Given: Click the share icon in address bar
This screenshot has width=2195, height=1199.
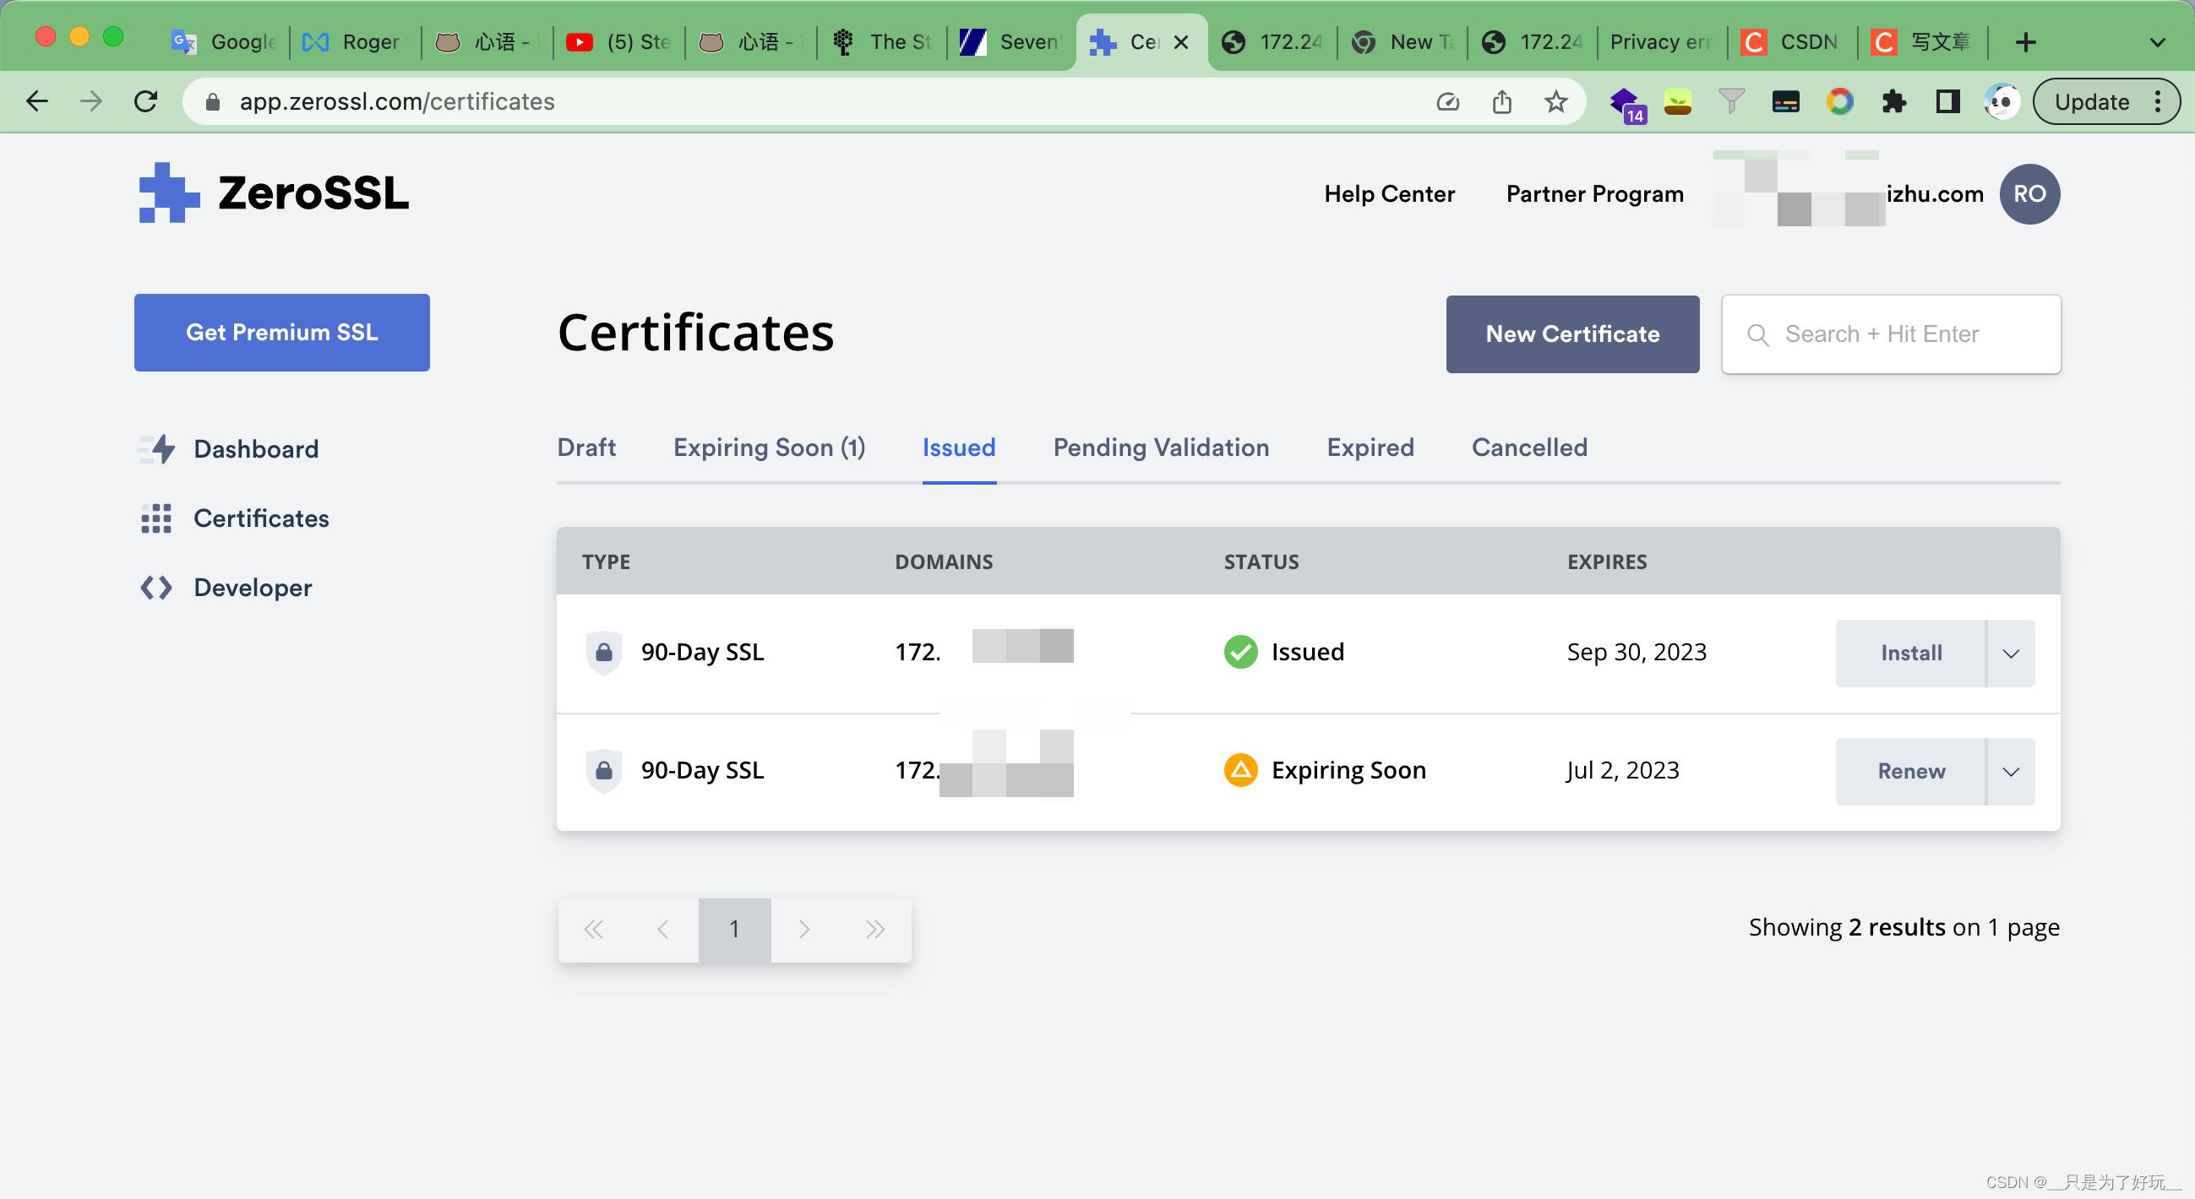Looking at the screenshot, I should [x=1501, y=102].
